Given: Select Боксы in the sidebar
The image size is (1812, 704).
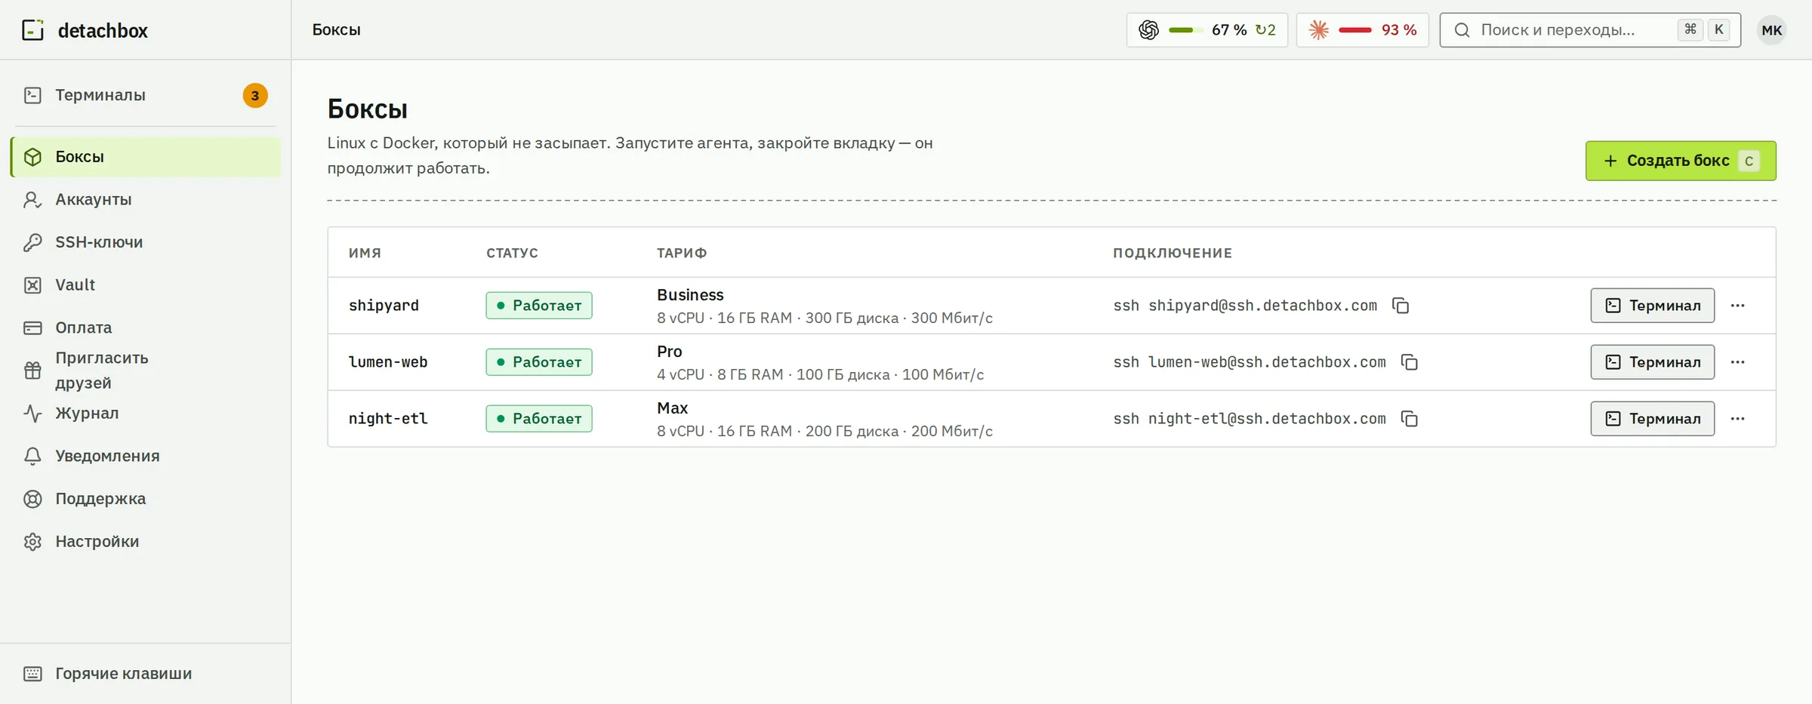Looking at the screenshot, I should pos(145,157).
